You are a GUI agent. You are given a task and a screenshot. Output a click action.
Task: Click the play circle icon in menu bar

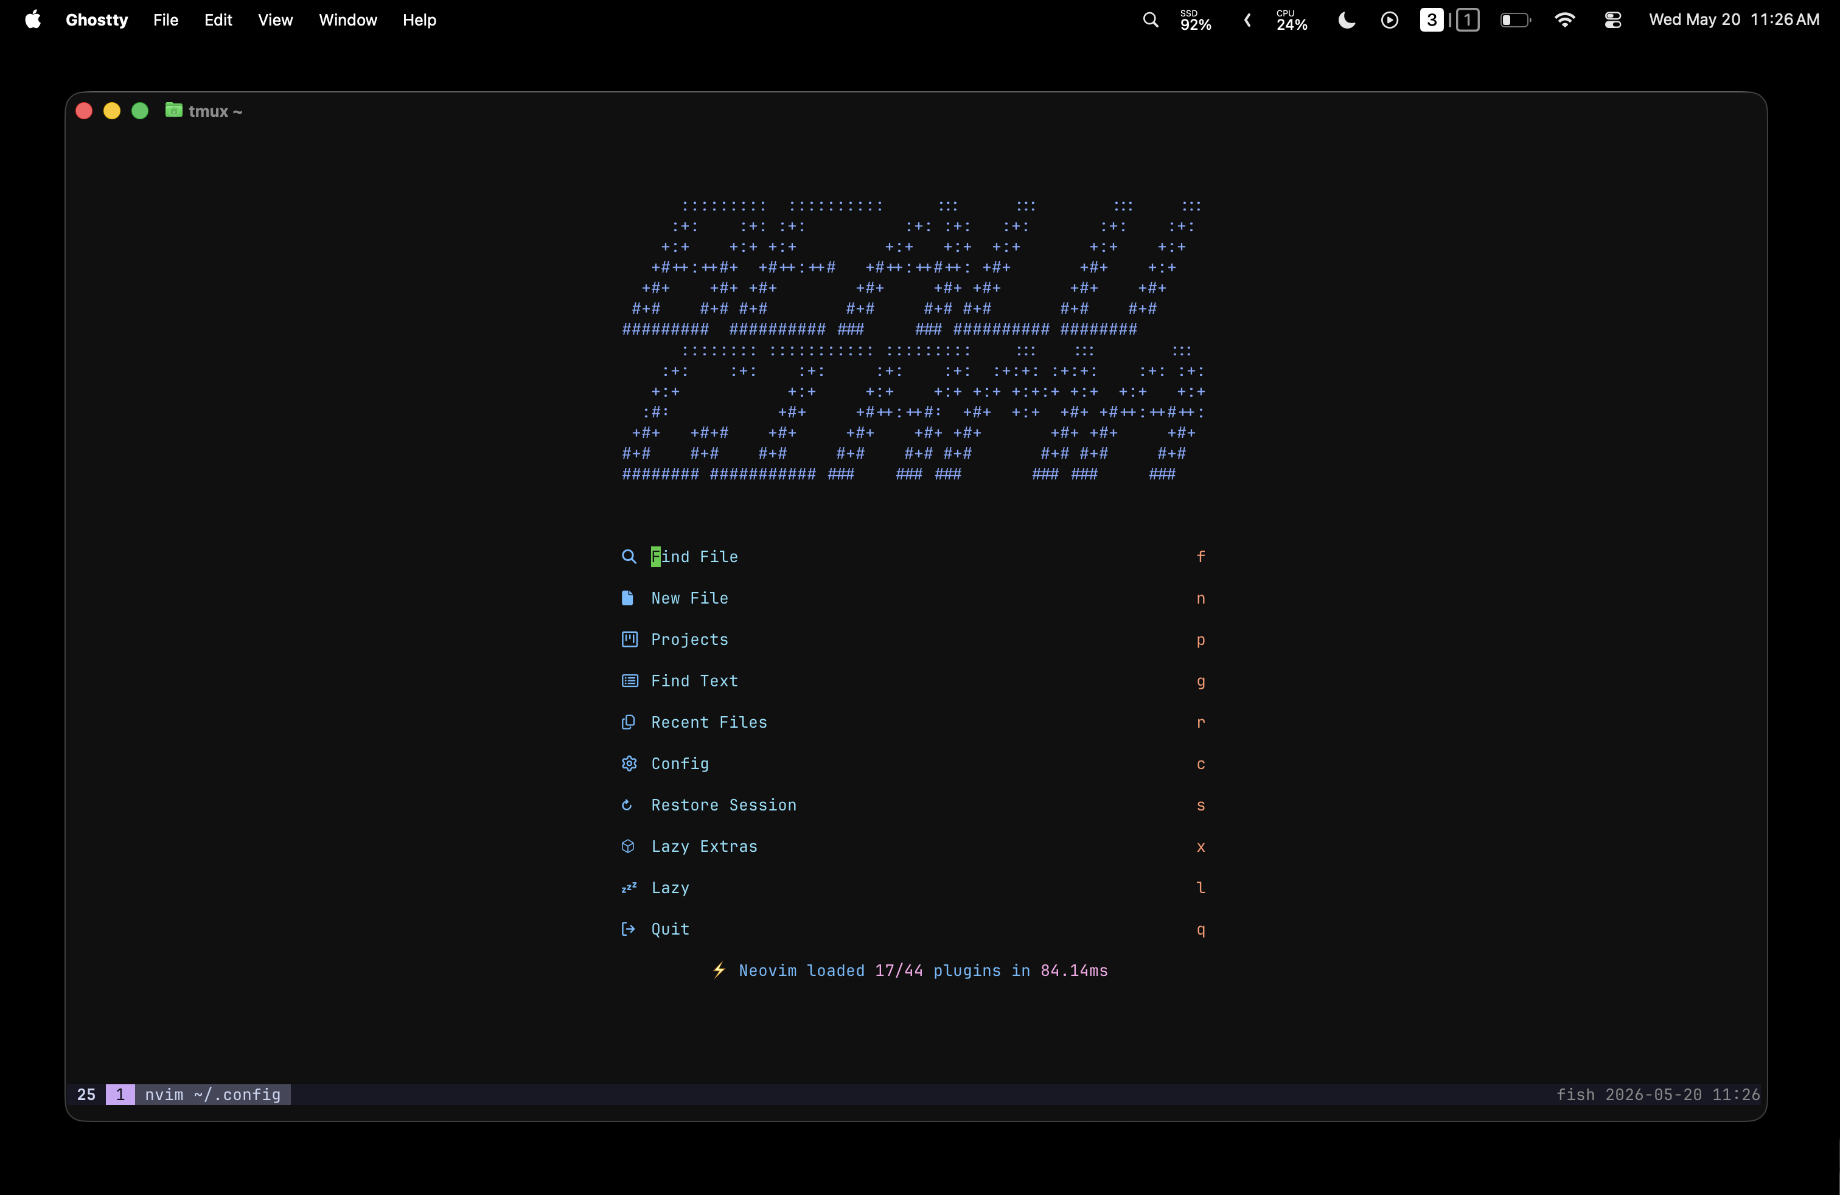tap(1389, 20)
